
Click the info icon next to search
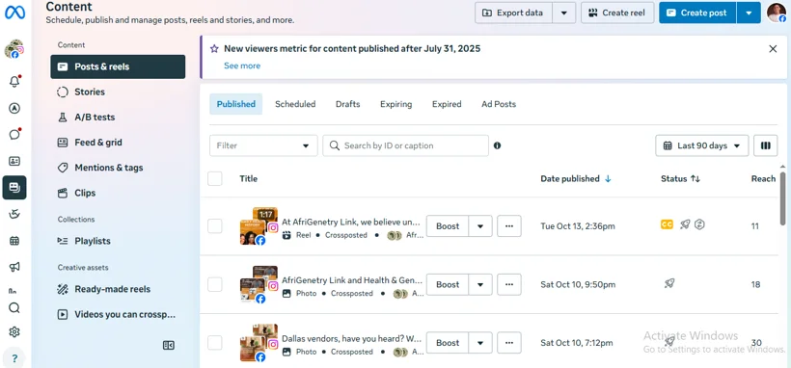click(498, 145)
